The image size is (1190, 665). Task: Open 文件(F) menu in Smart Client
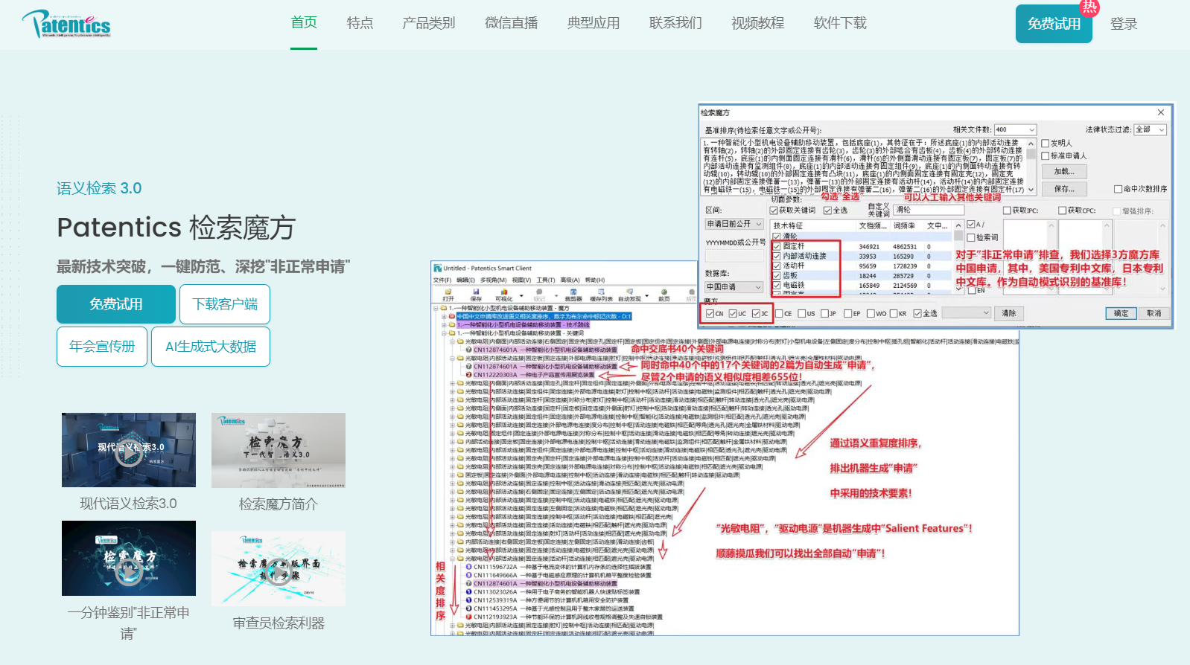442,280
